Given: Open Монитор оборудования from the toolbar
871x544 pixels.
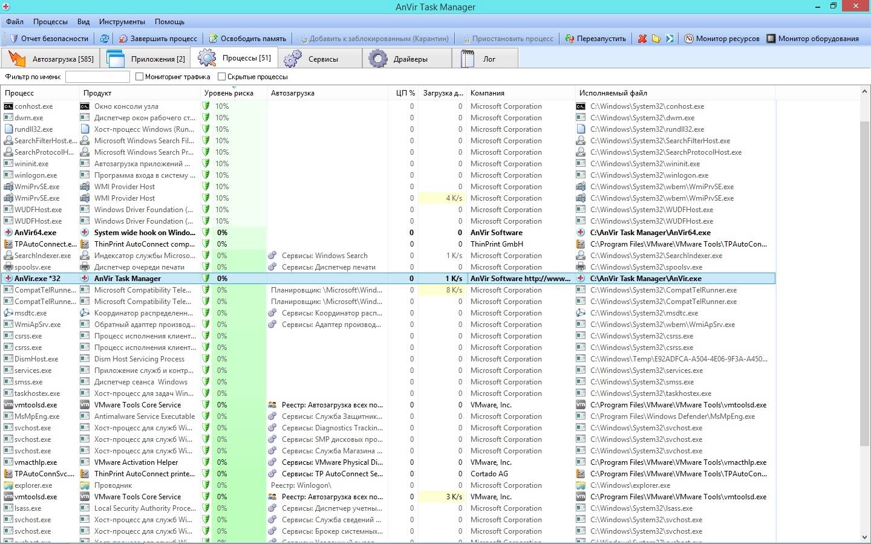Looking at the screenshot, I should [x=813, y=38].
